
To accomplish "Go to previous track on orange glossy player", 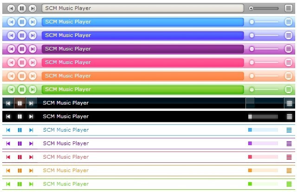I will (x=11, y=76).
